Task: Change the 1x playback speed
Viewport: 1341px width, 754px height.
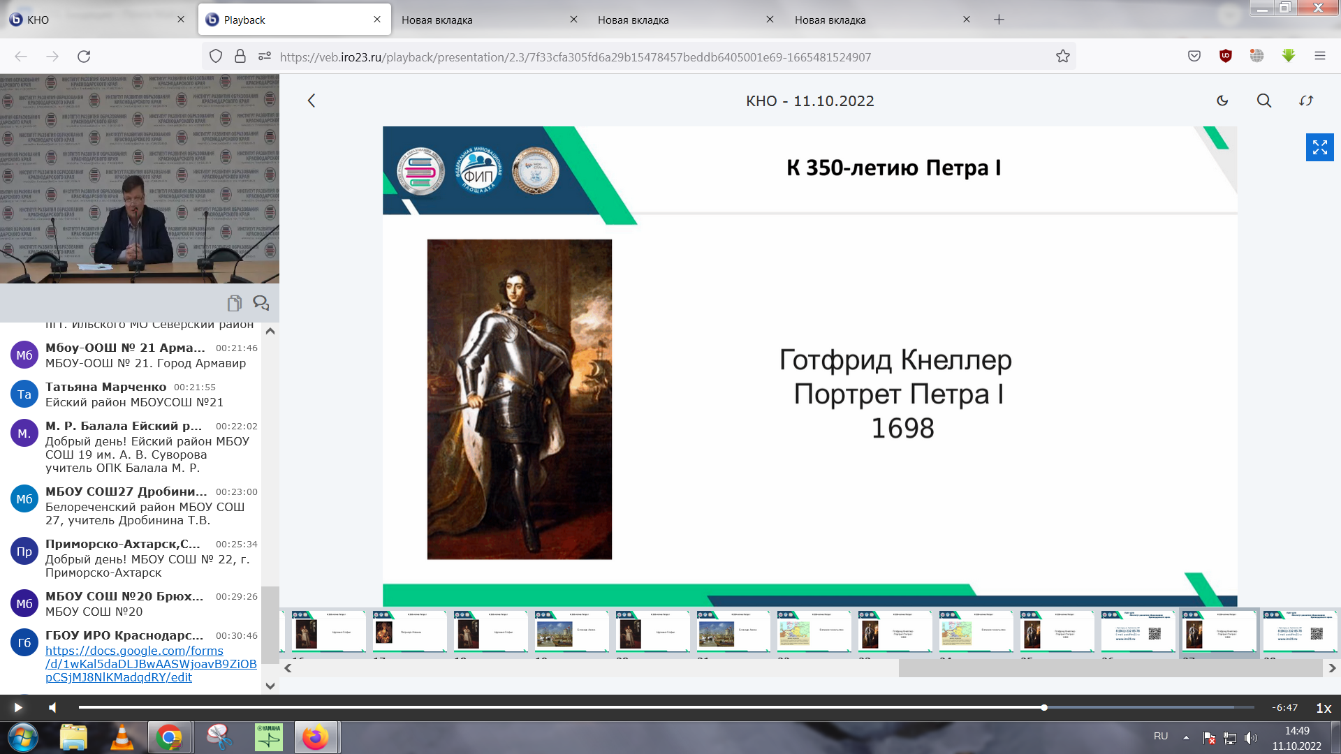Action: pyautogui.click(x=1323, y=708)
